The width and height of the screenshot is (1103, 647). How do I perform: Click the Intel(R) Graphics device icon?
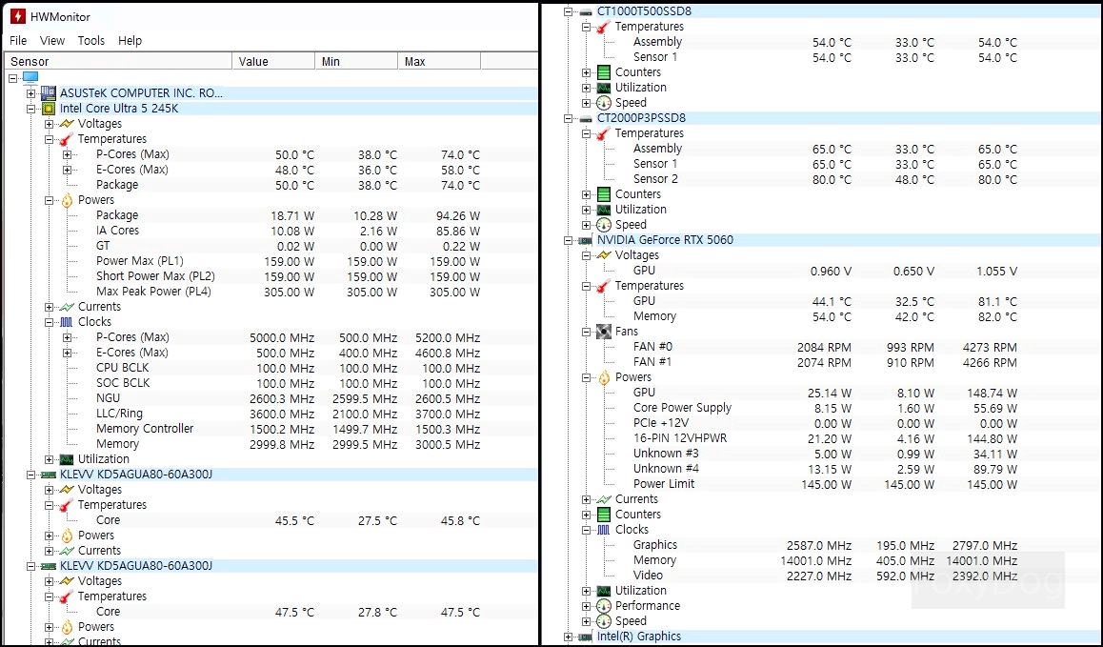tap(586, 637)
